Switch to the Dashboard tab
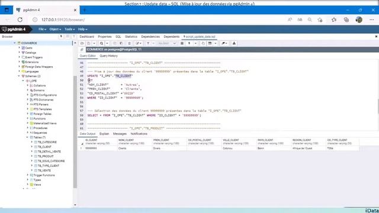 pos(87,37)
